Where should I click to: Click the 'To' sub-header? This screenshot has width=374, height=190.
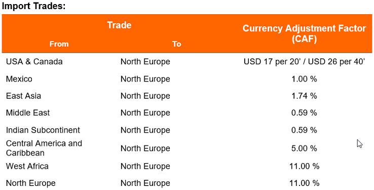click(177, 44)
